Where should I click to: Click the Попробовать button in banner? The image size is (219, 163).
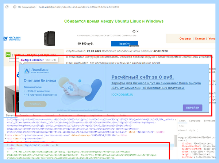click(35, 104)
